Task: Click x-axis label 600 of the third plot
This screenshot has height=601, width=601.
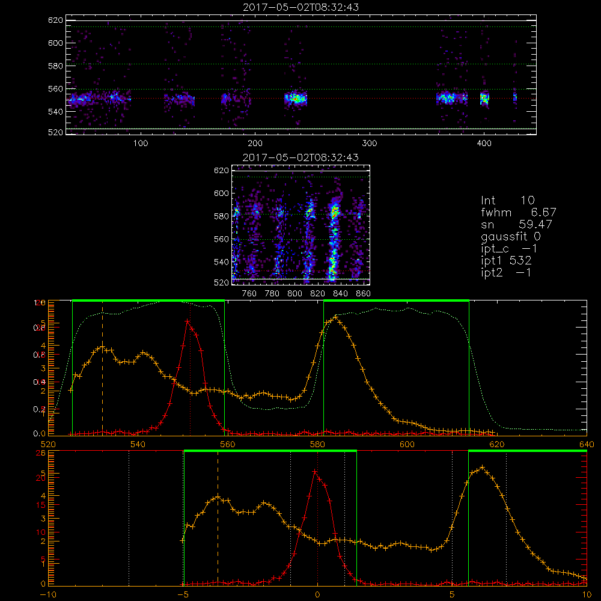Action: coord(407,444)
